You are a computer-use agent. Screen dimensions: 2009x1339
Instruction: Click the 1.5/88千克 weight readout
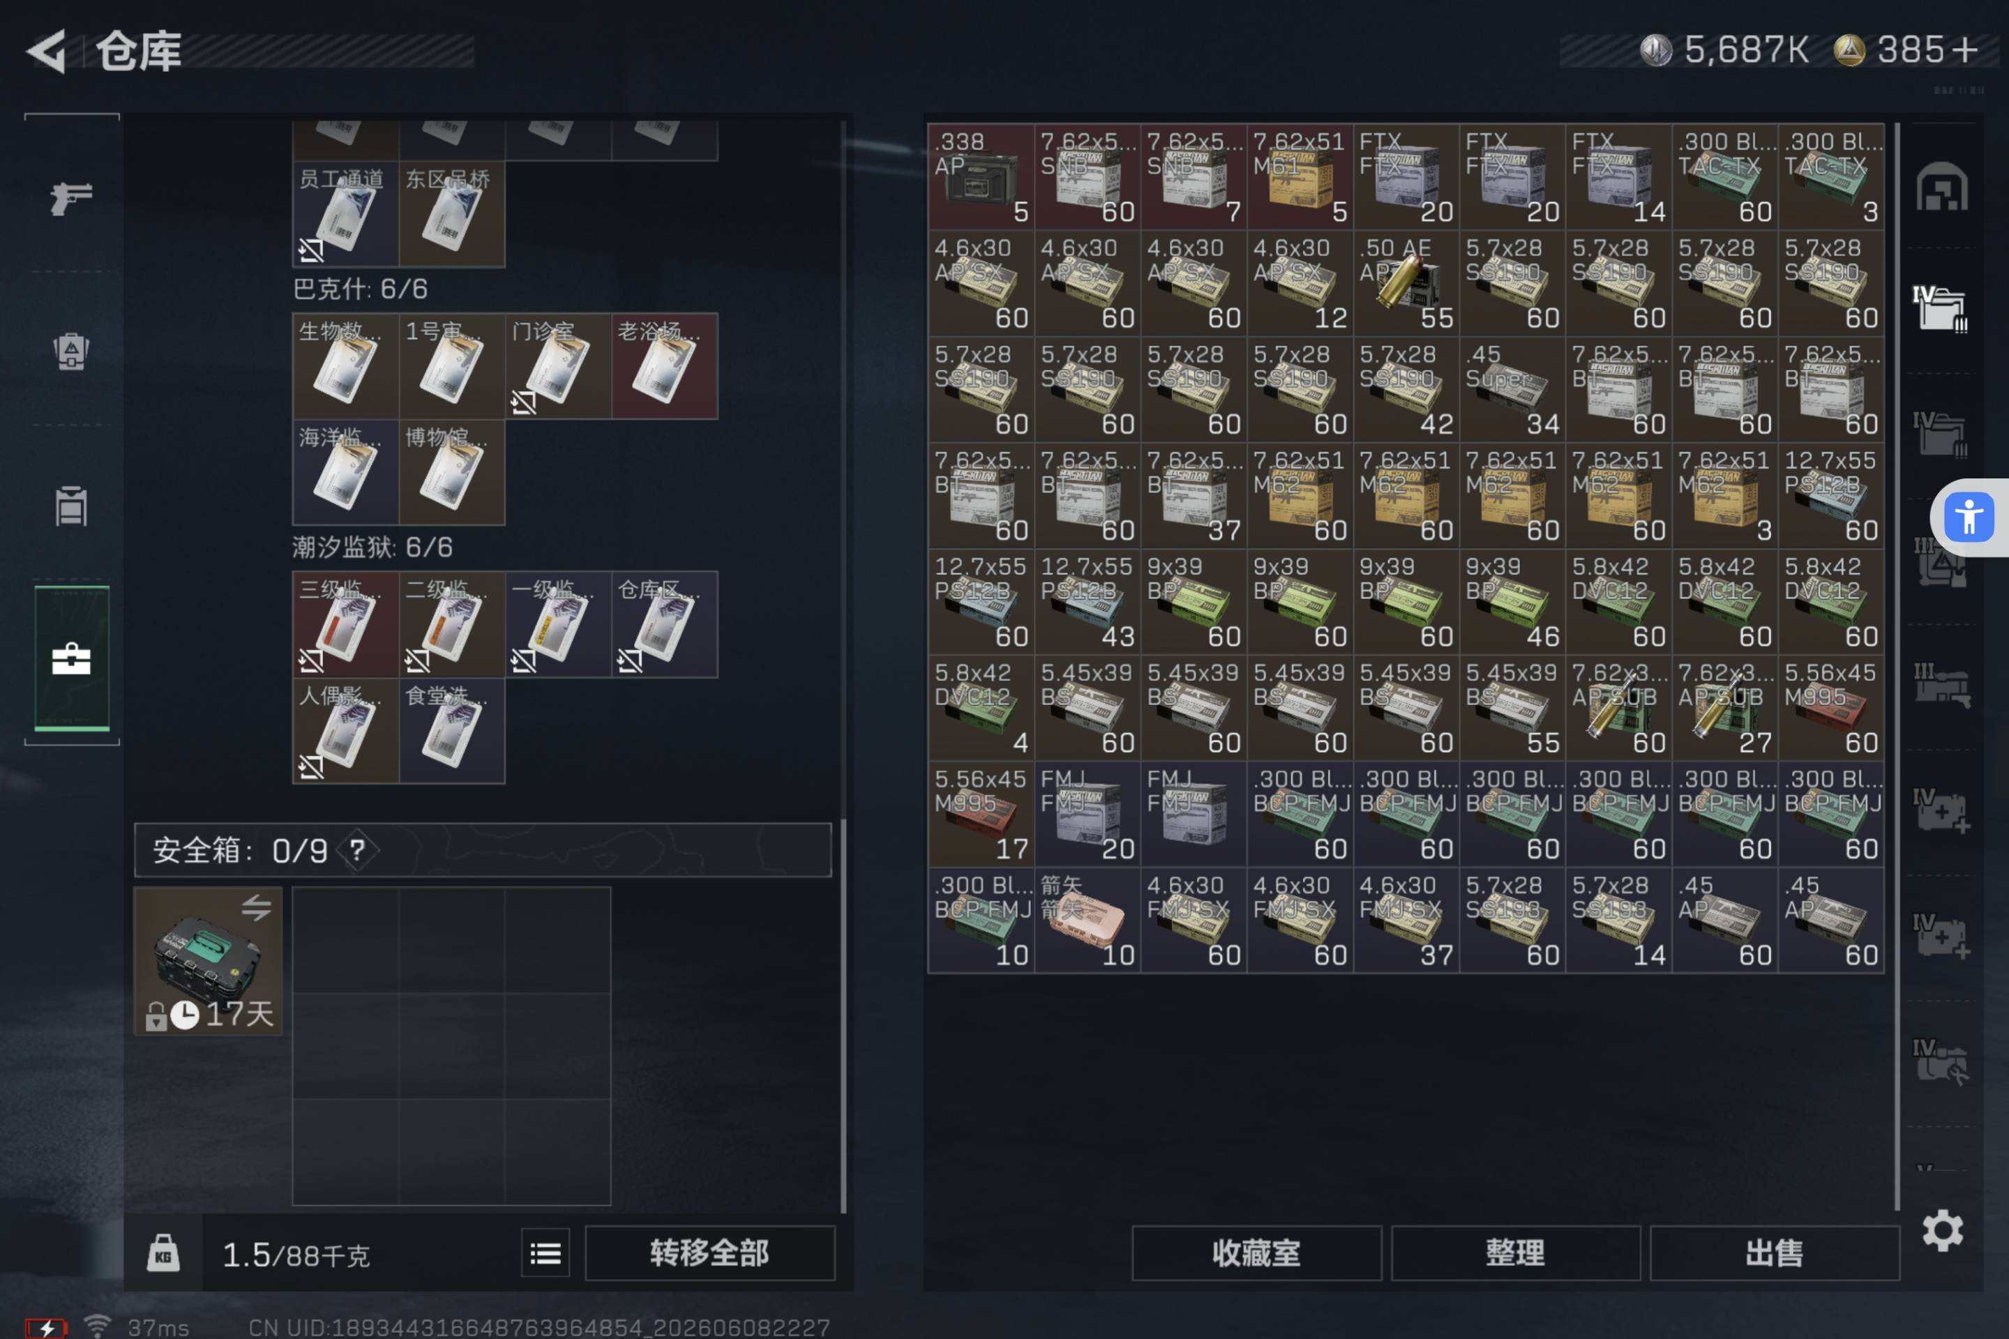click(x=296, y=1255)
